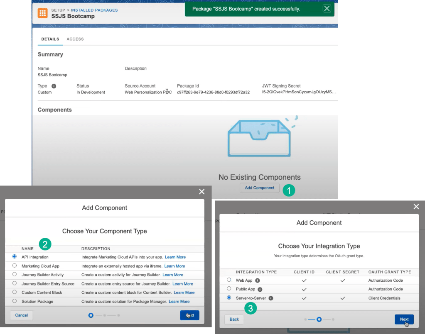Click the info icon beside Server-to-Server
This screenshot has height=334, width=425.
271,298
